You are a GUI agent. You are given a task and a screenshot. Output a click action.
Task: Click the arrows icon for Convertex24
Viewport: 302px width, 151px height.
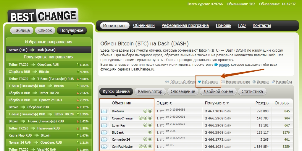[x=145, y=139]
